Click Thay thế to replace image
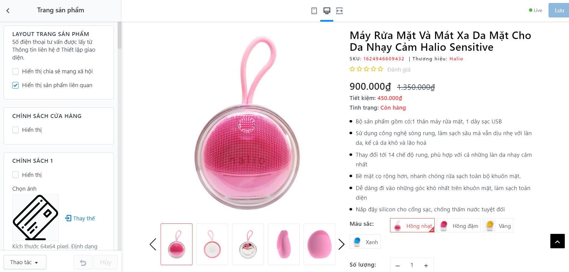Image resolution: width=569 pixels, height=272 pixels. point(80,218)
